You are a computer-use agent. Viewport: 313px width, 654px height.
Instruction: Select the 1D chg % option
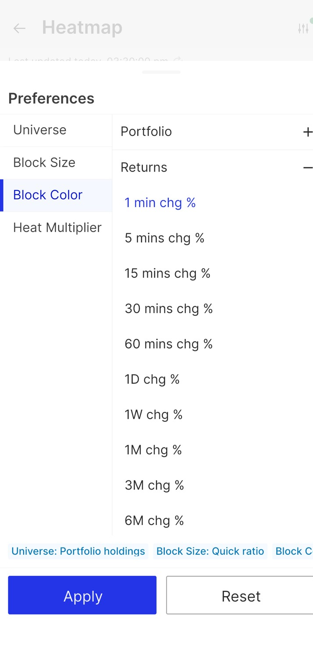[152, 379]
